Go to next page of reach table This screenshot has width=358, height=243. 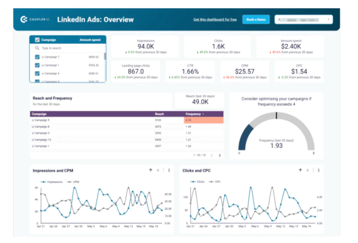pos(220,155)
